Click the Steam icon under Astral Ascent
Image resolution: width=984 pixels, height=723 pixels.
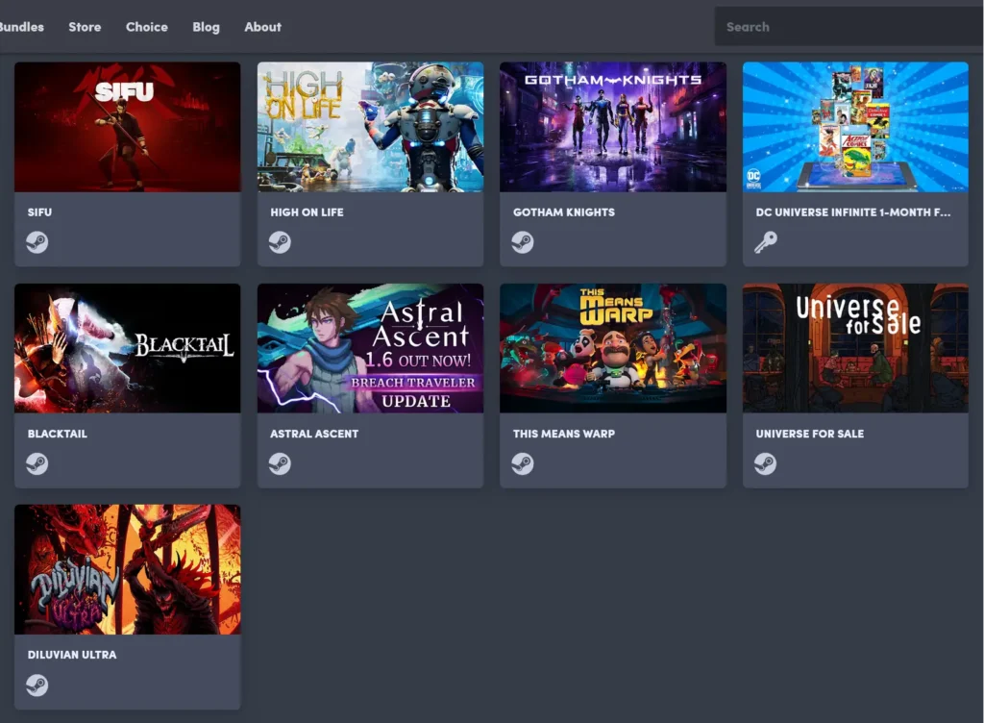[x=280, y=463]
